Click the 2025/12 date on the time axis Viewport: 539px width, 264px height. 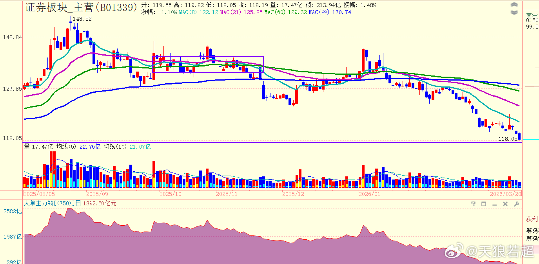click(294, 194)
